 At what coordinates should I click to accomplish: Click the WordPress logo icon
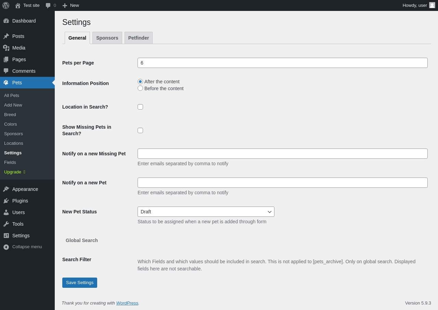pos(6,5)
